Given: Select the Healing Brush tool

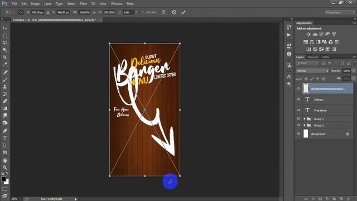Looking at the screenshot, I should click(x=5, y=72).
